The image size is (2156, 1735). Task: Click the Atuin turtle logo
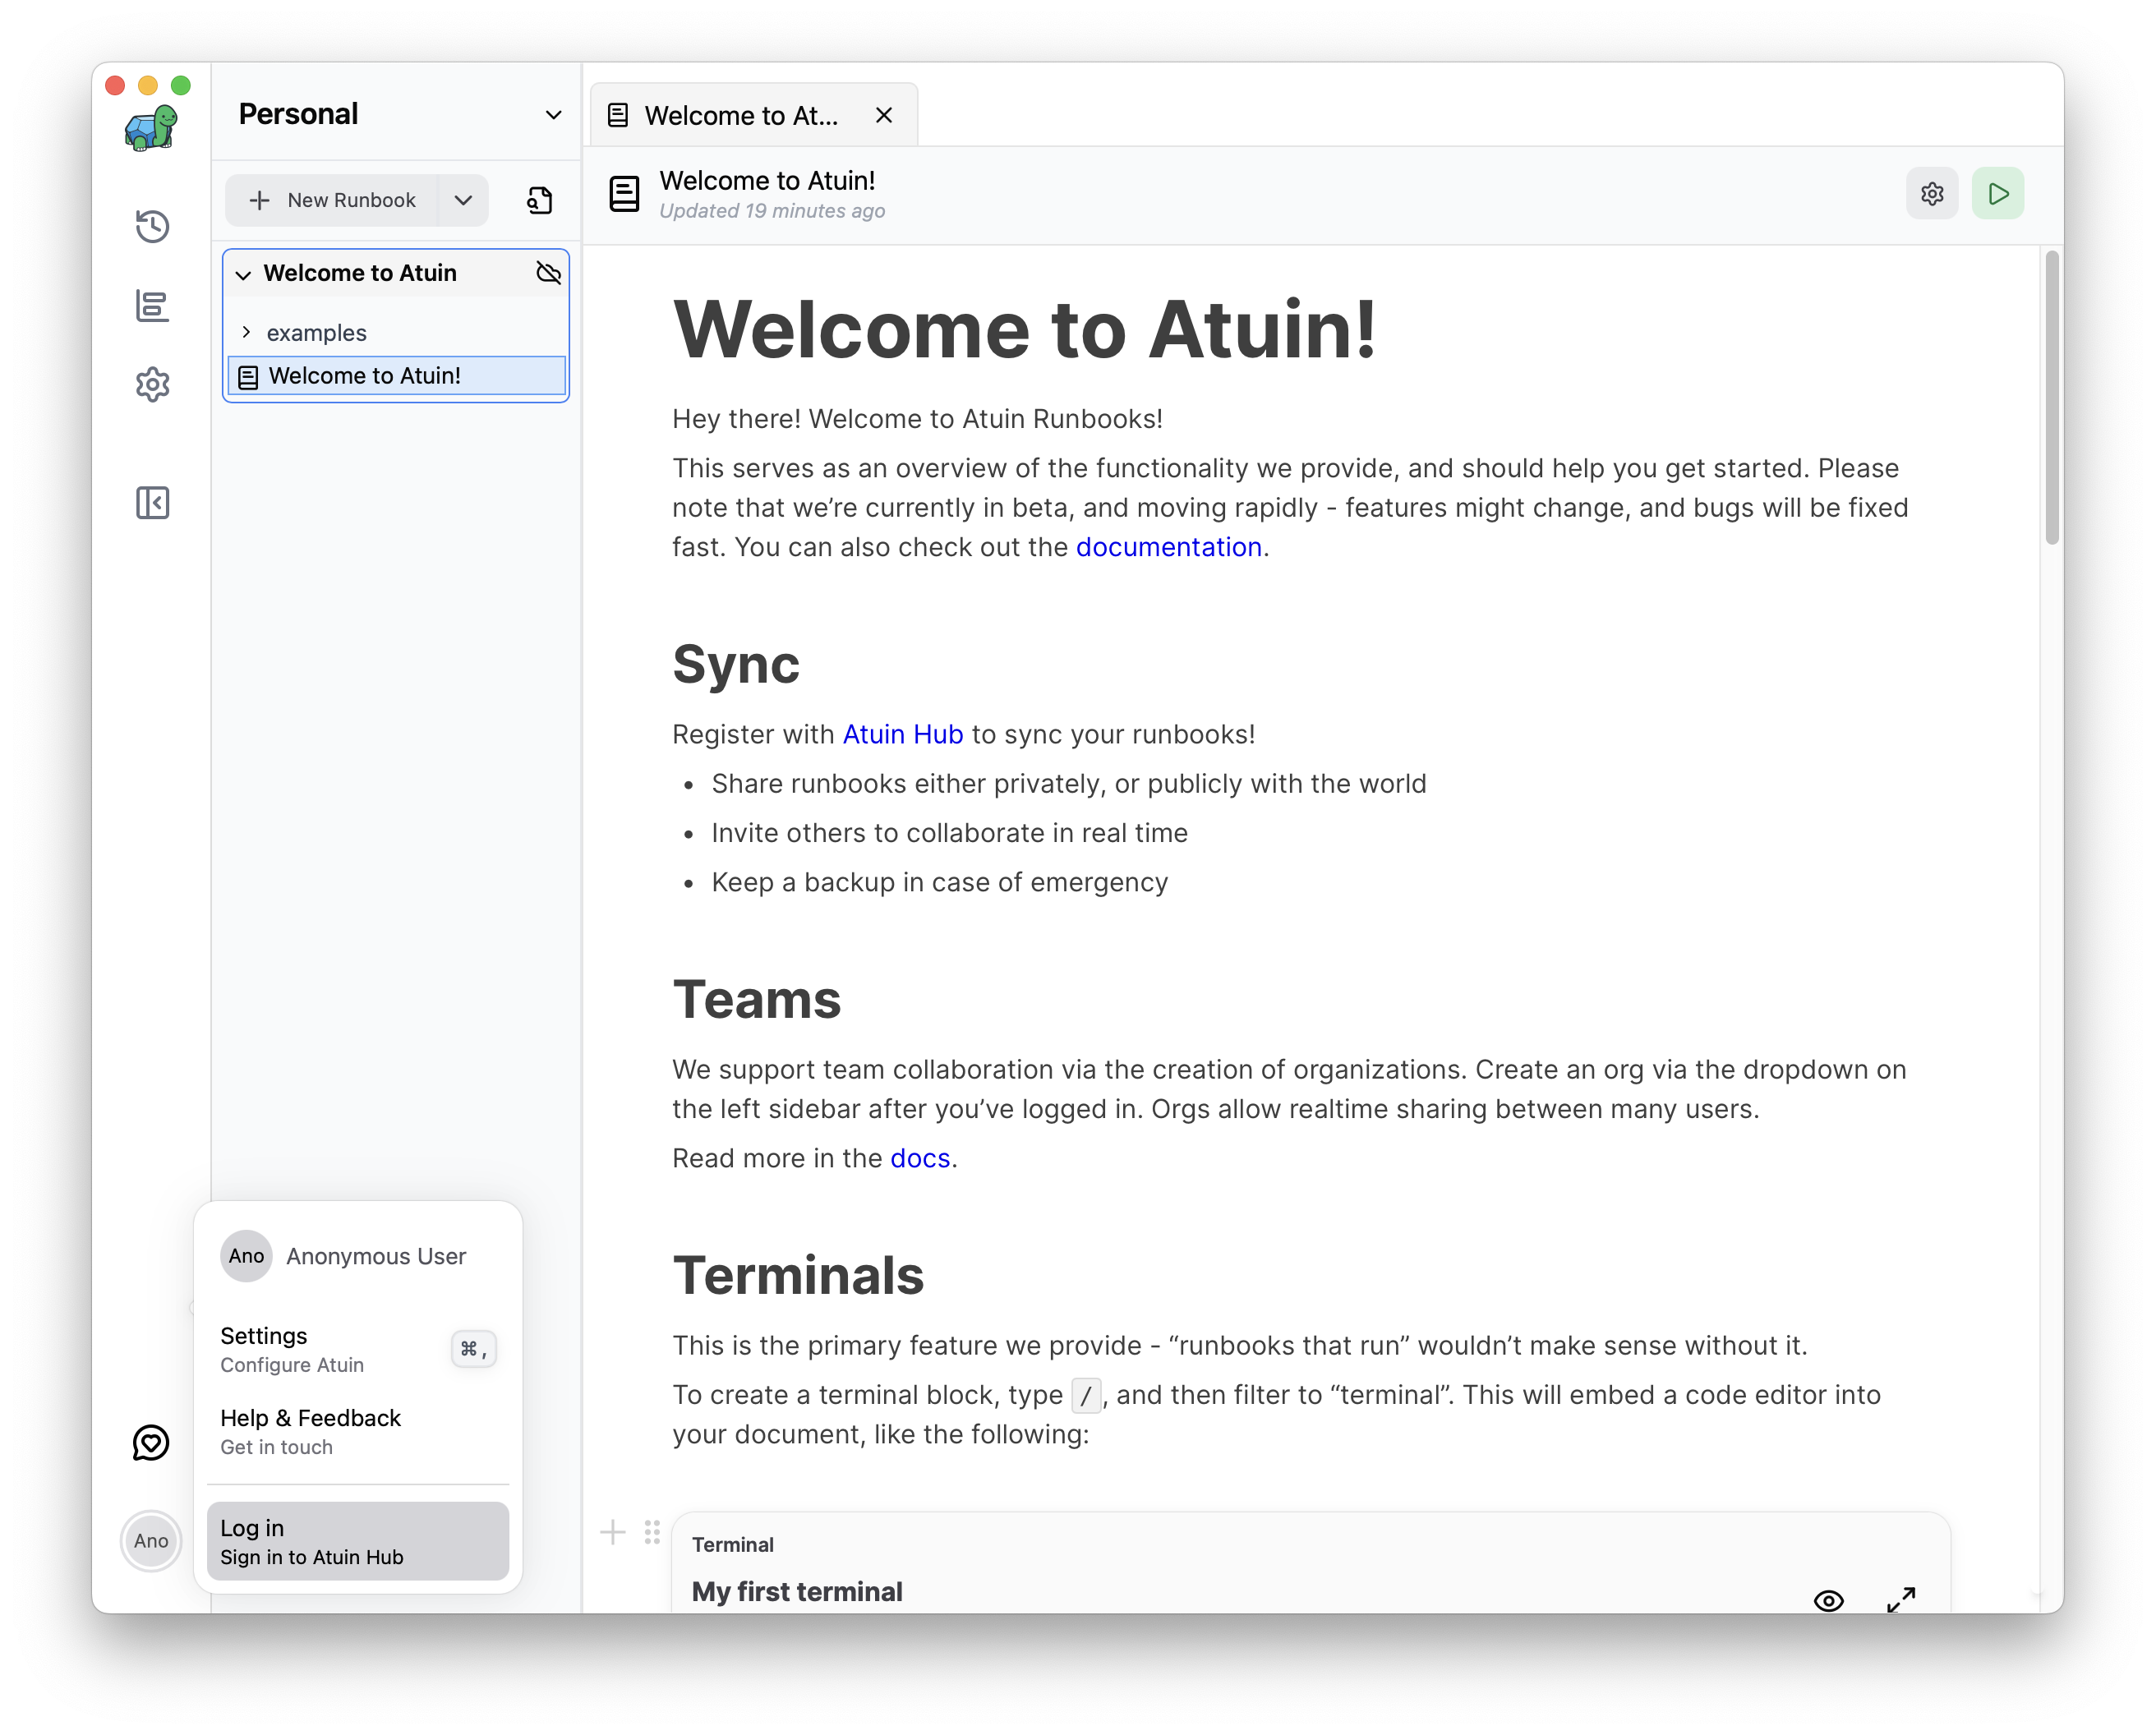(151, 128)
